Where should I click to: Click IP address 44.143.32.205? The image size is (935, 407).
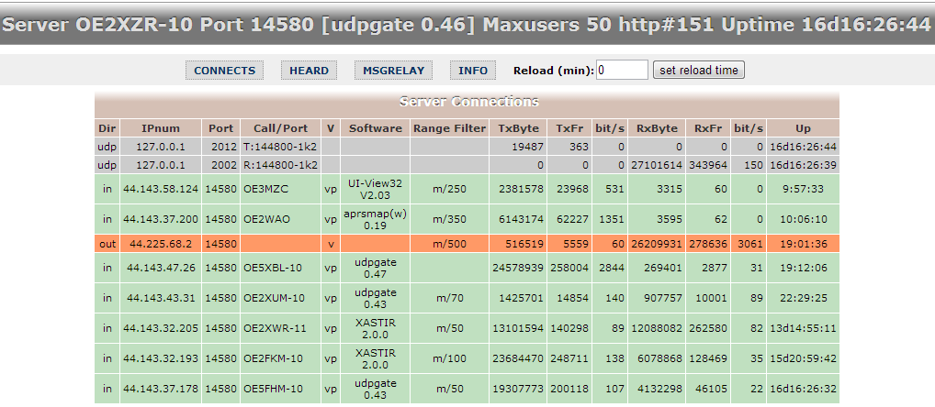tap(161, 328)
